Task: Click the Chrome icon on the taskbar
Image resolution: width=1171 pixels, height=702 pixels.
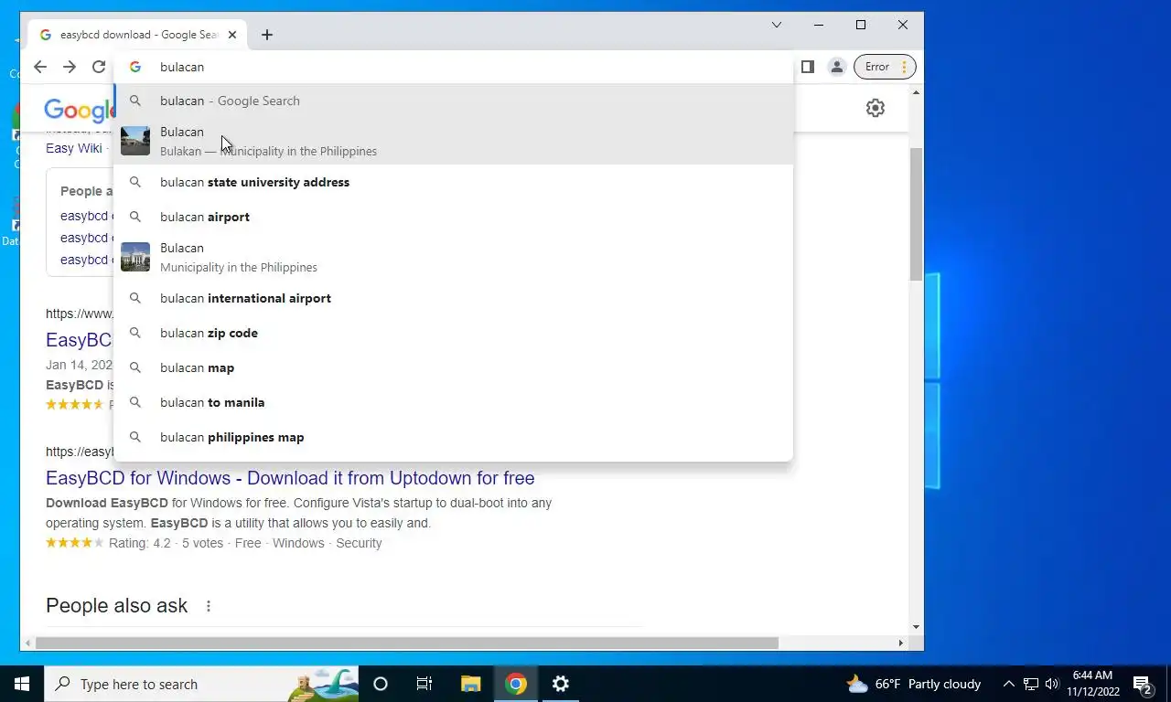Action: coord(516,684)
